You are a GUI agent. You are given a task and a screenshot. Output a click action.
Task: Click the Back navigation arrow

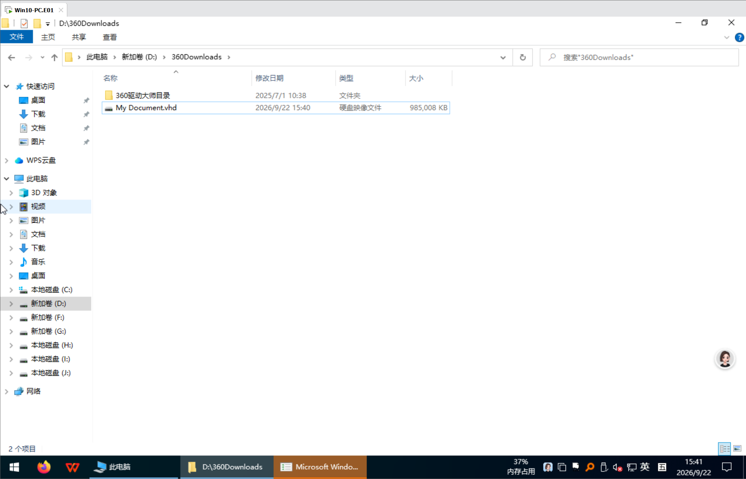pos(12,57)
